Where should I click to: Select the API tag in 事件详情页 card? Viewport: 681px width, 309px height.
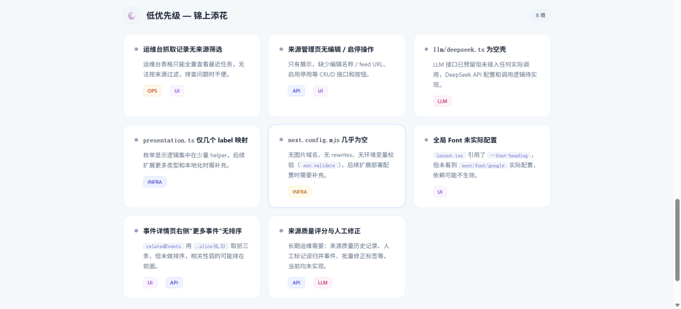point(174,283)
